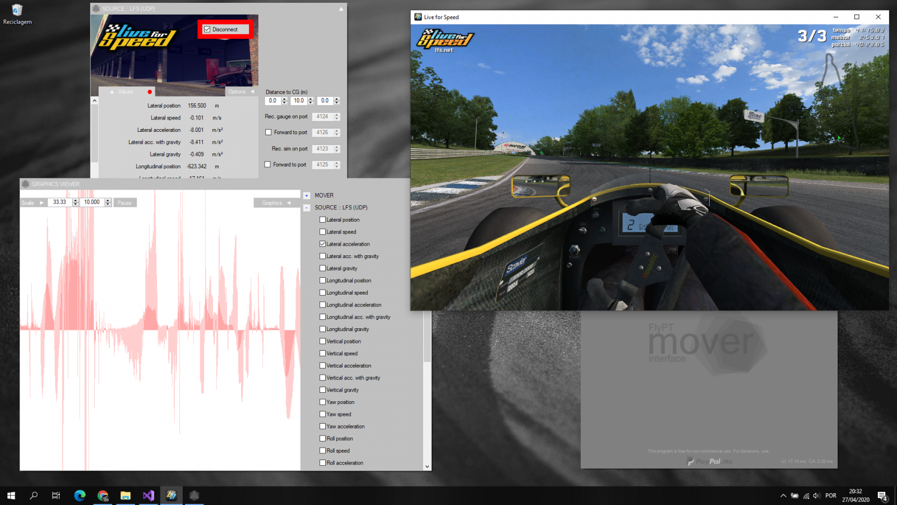Pause the graphics viewer
The image size is (897, 505).
[124, 203]
